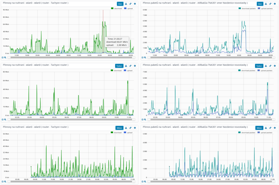Open gear settings in Tachyon router Týden panel
The height and width of the screenshot is (185, 279).
(135, 66)
